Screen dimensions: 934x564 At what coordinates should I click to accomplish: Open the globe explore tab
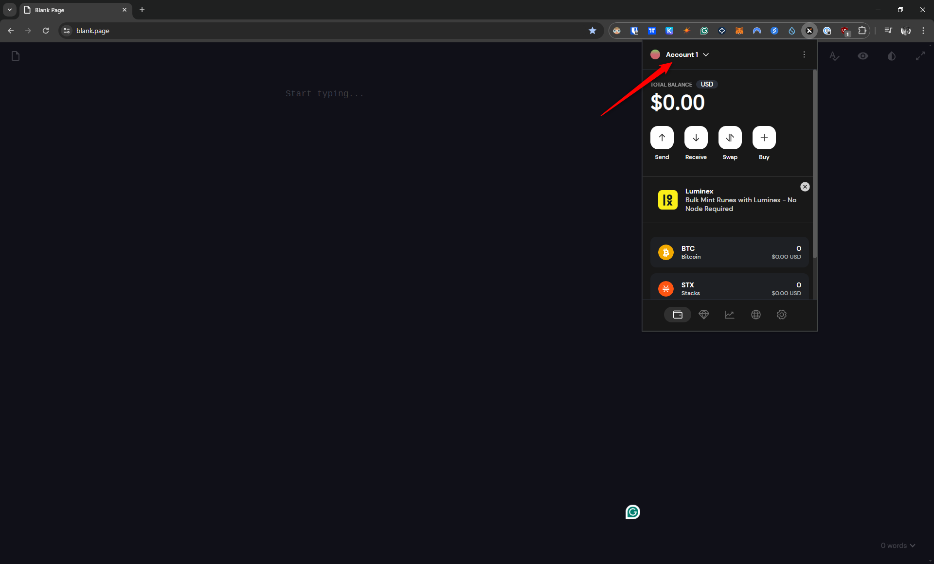coord(755,315)
